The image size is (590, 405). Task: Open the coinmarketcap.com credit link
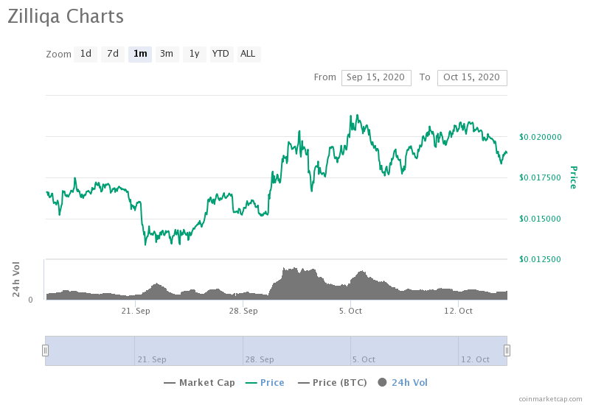click(x=550, y=398)
